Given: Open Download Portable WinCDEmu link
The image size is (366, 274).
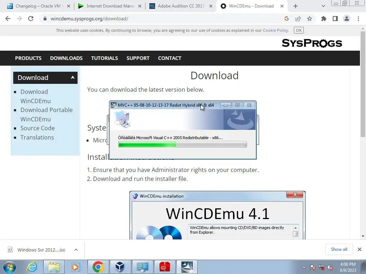Looking at the screenshot, I should click(x=46, y=115).
